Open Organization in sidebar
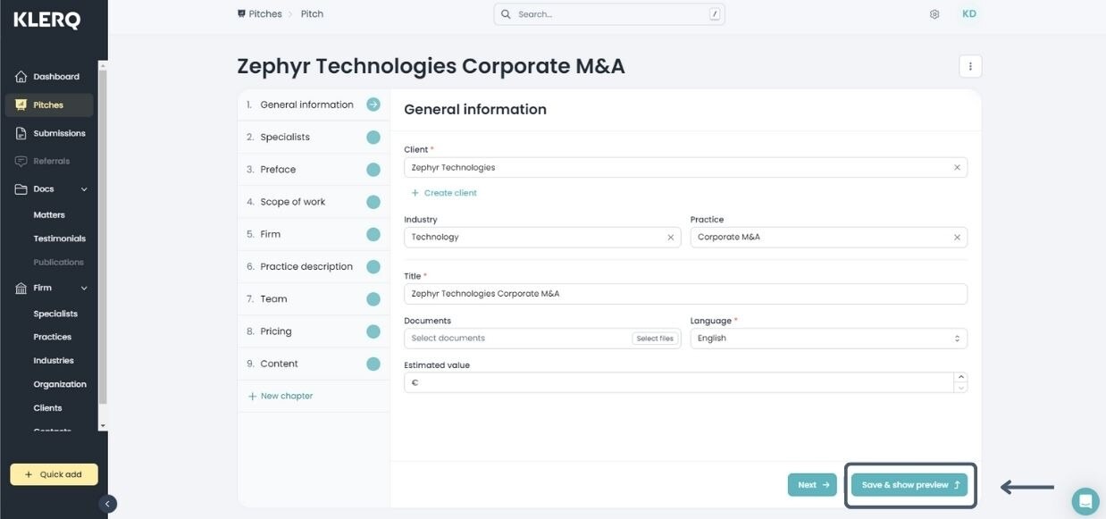The image size is (1106, 519). (60, 384)
